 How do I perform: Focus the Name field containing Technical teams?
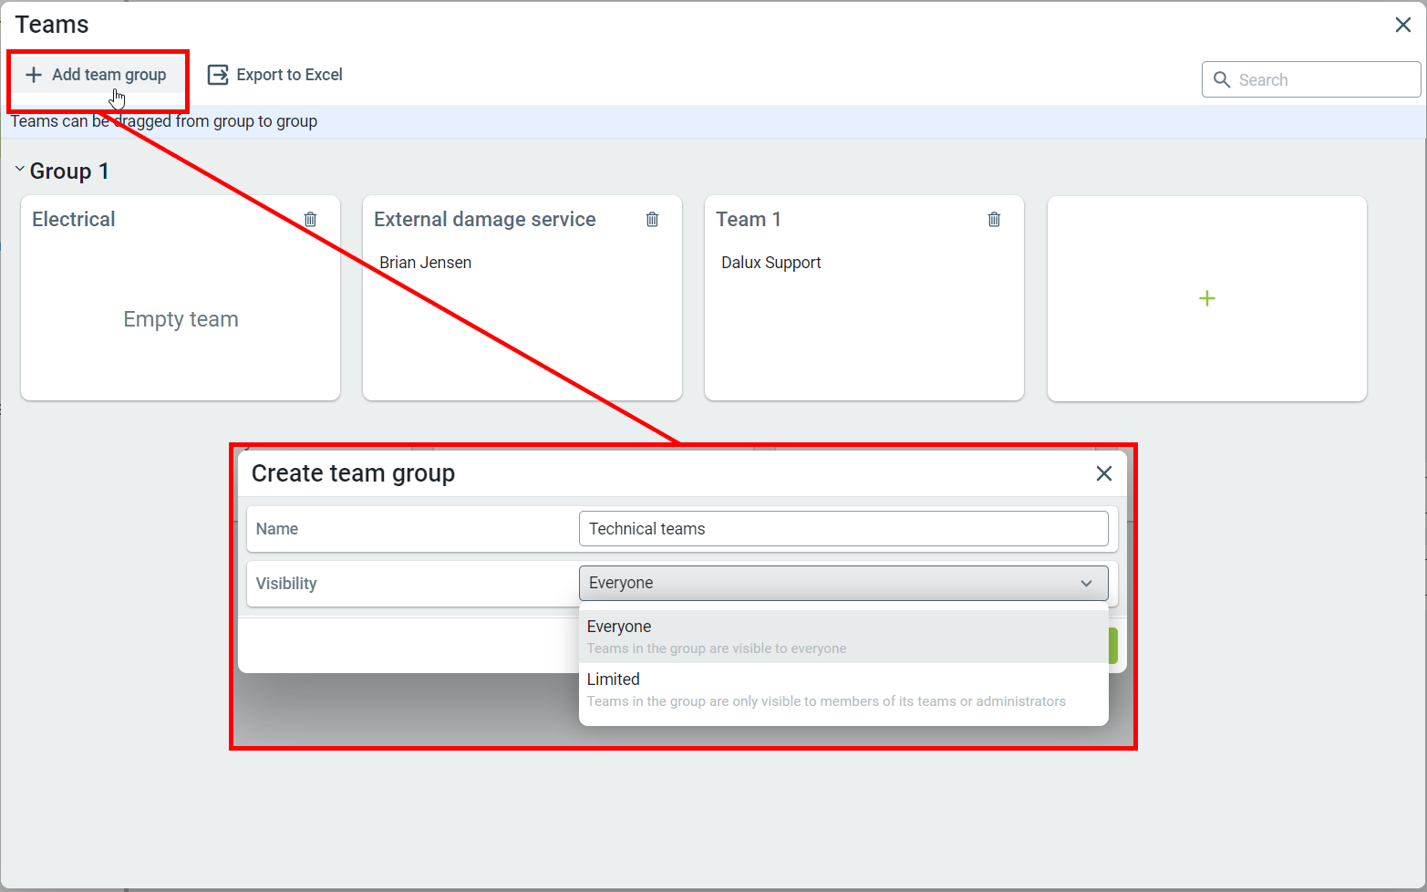tap(843, 529)
